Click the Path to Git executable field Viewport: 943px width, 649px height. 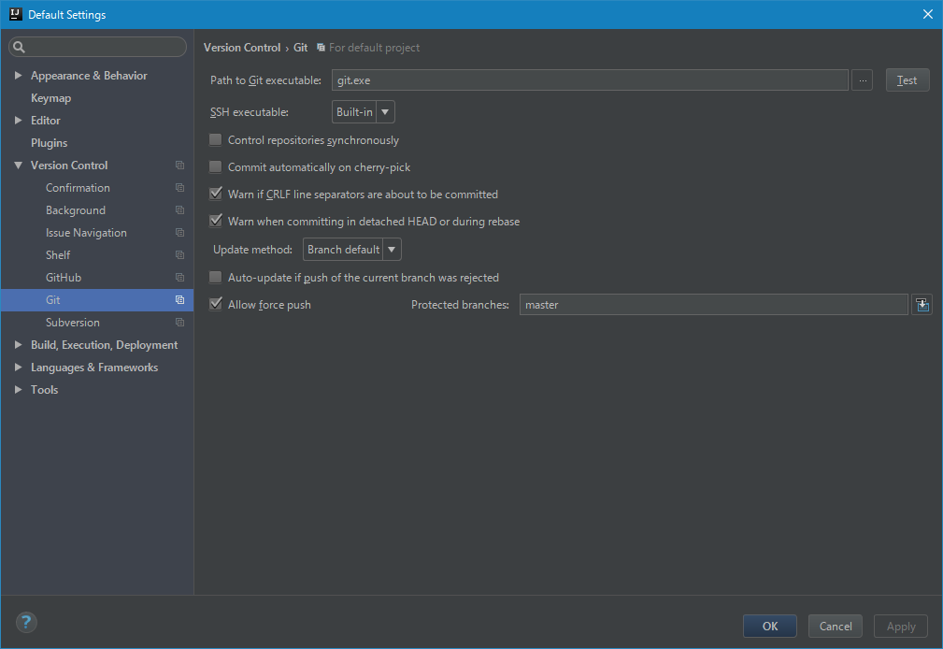pyautogui.click(x=589, y=80)
